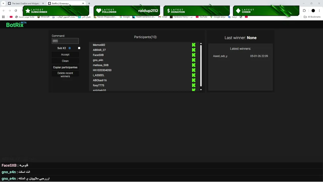Open the Chrome profile avatar

[313, 11]
